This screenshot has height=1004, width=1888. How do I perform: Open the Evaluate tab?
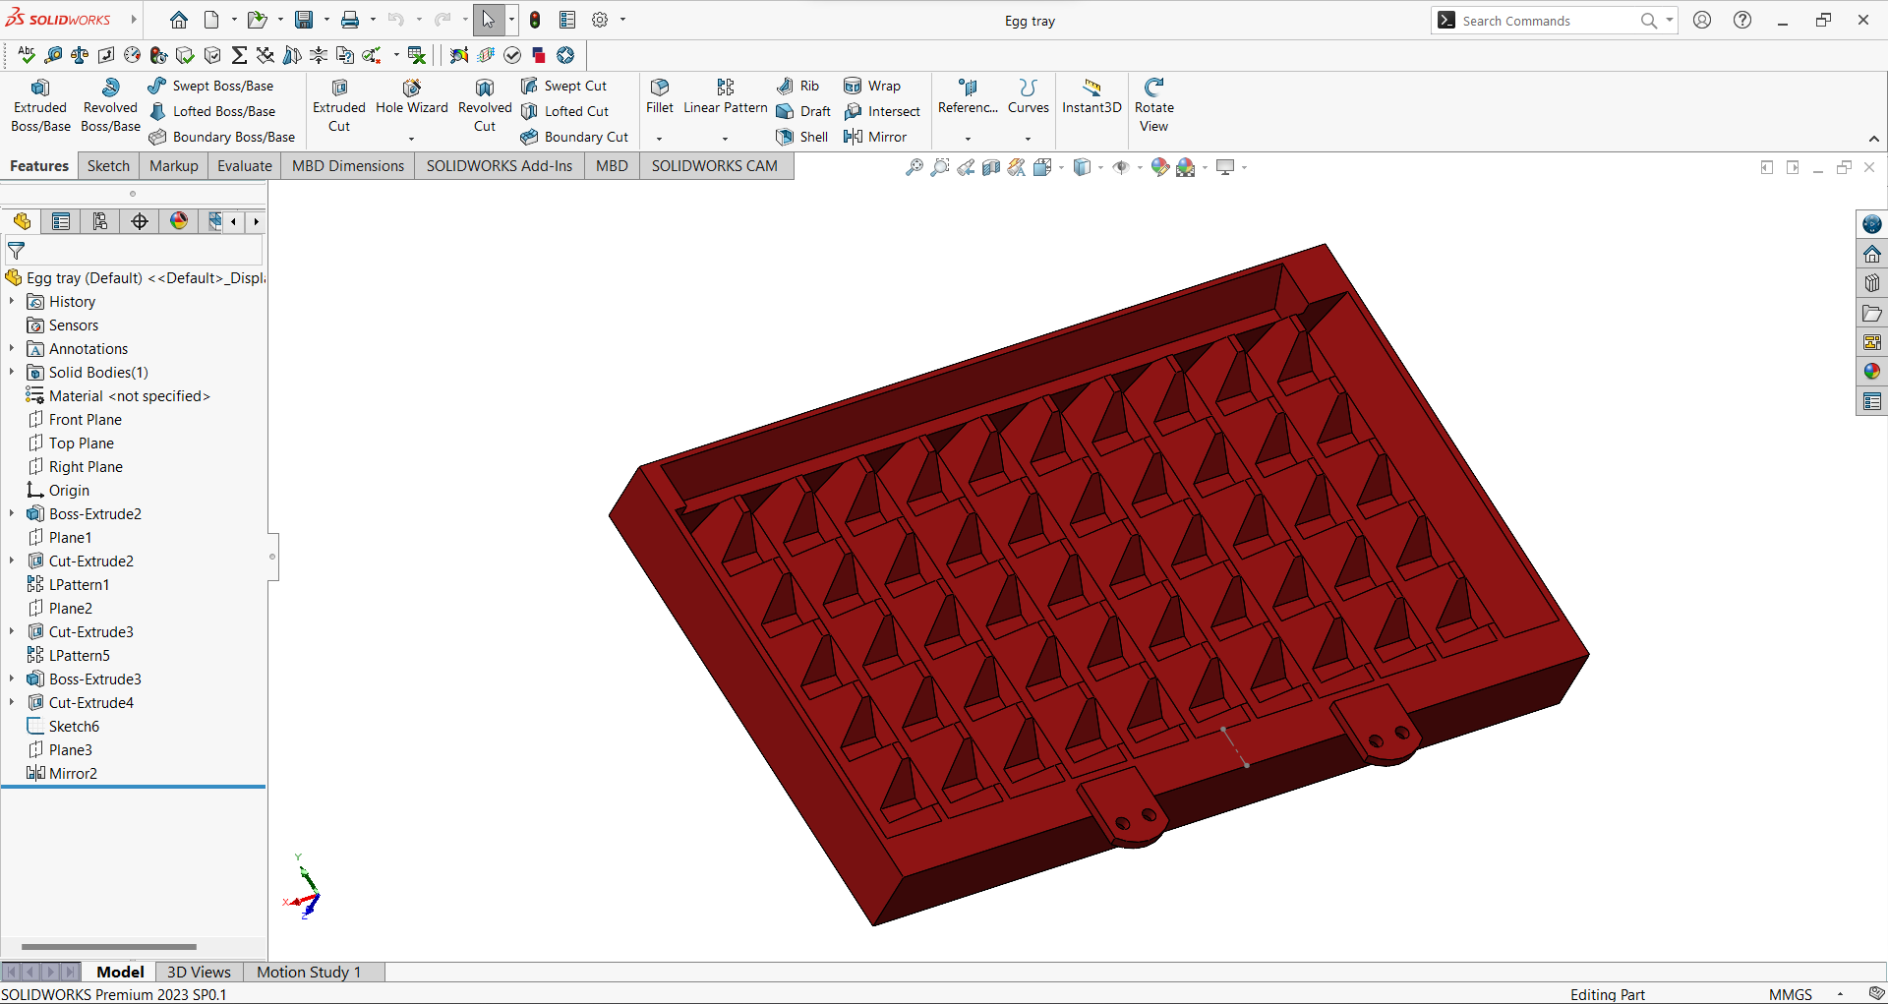click(x=244, y=165)
